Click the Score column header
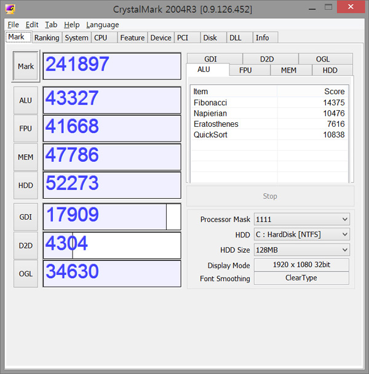 [x=312, y=92]
